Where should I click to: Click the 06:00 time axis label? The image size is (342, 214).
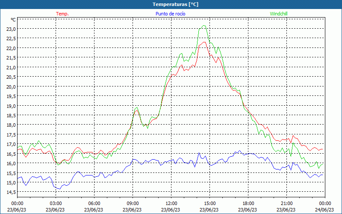(94, 204)
